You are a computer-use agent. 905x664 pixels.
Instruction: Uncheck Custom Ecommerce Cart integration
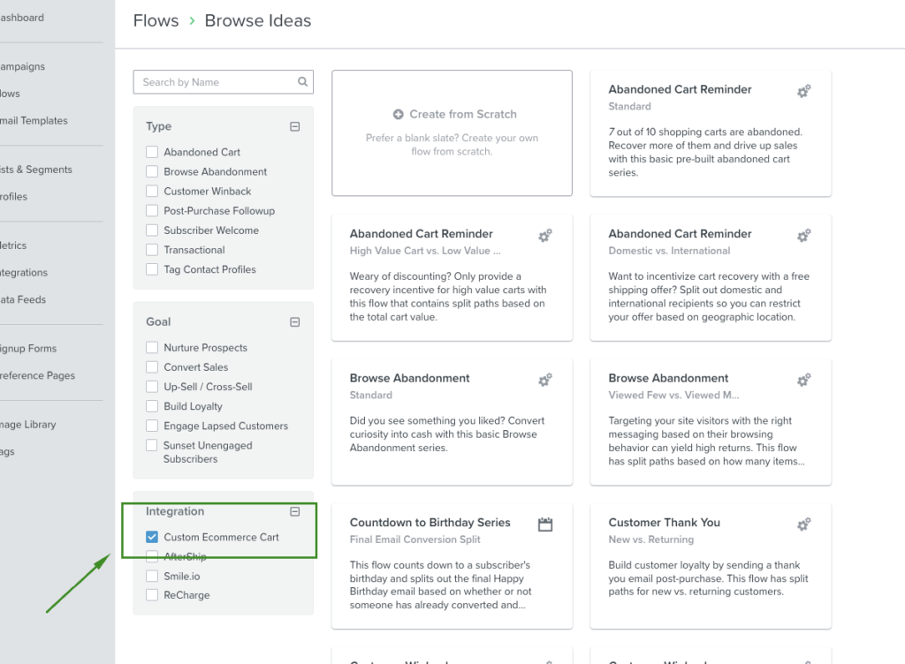[152, 537]
